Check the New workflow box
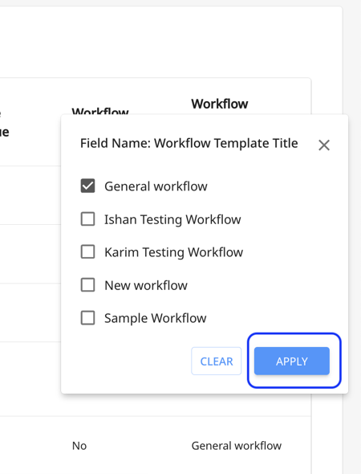Screen dimensions: 361x474 click(87, 284)
